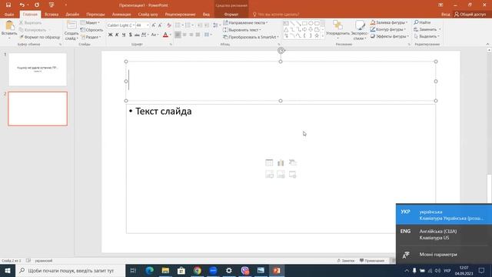Click the text box shape in gallery
This screenshot has height=277, width=492.
point(286,24)
